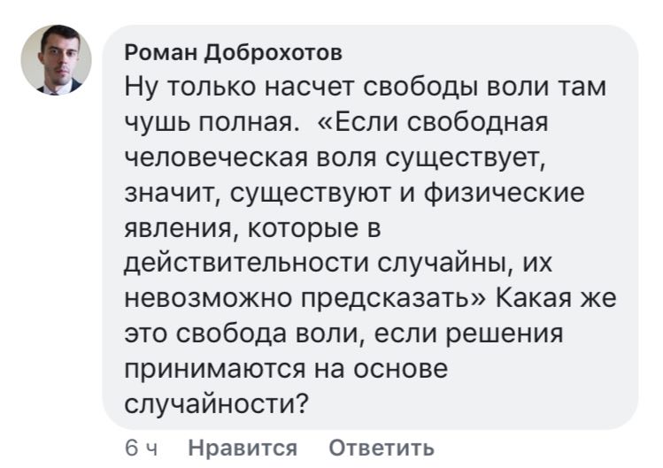This screenshot has height=468, width=663.
Task: Click the line значит, существуют и физические
Action: point(354,194)
